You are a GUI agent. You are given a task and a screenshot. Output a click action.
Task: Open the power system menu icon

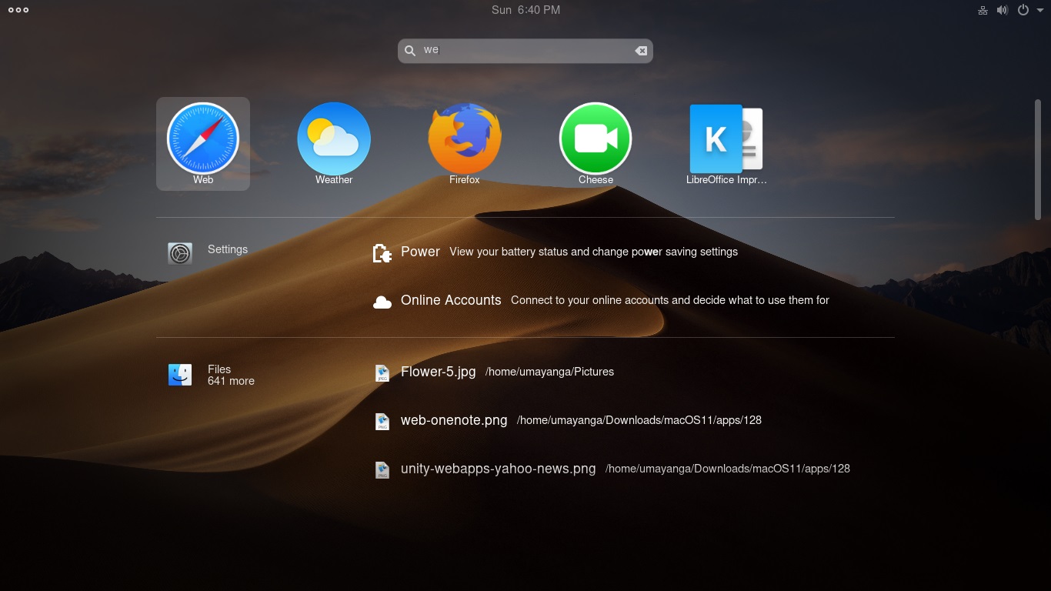click(1023, 10)
